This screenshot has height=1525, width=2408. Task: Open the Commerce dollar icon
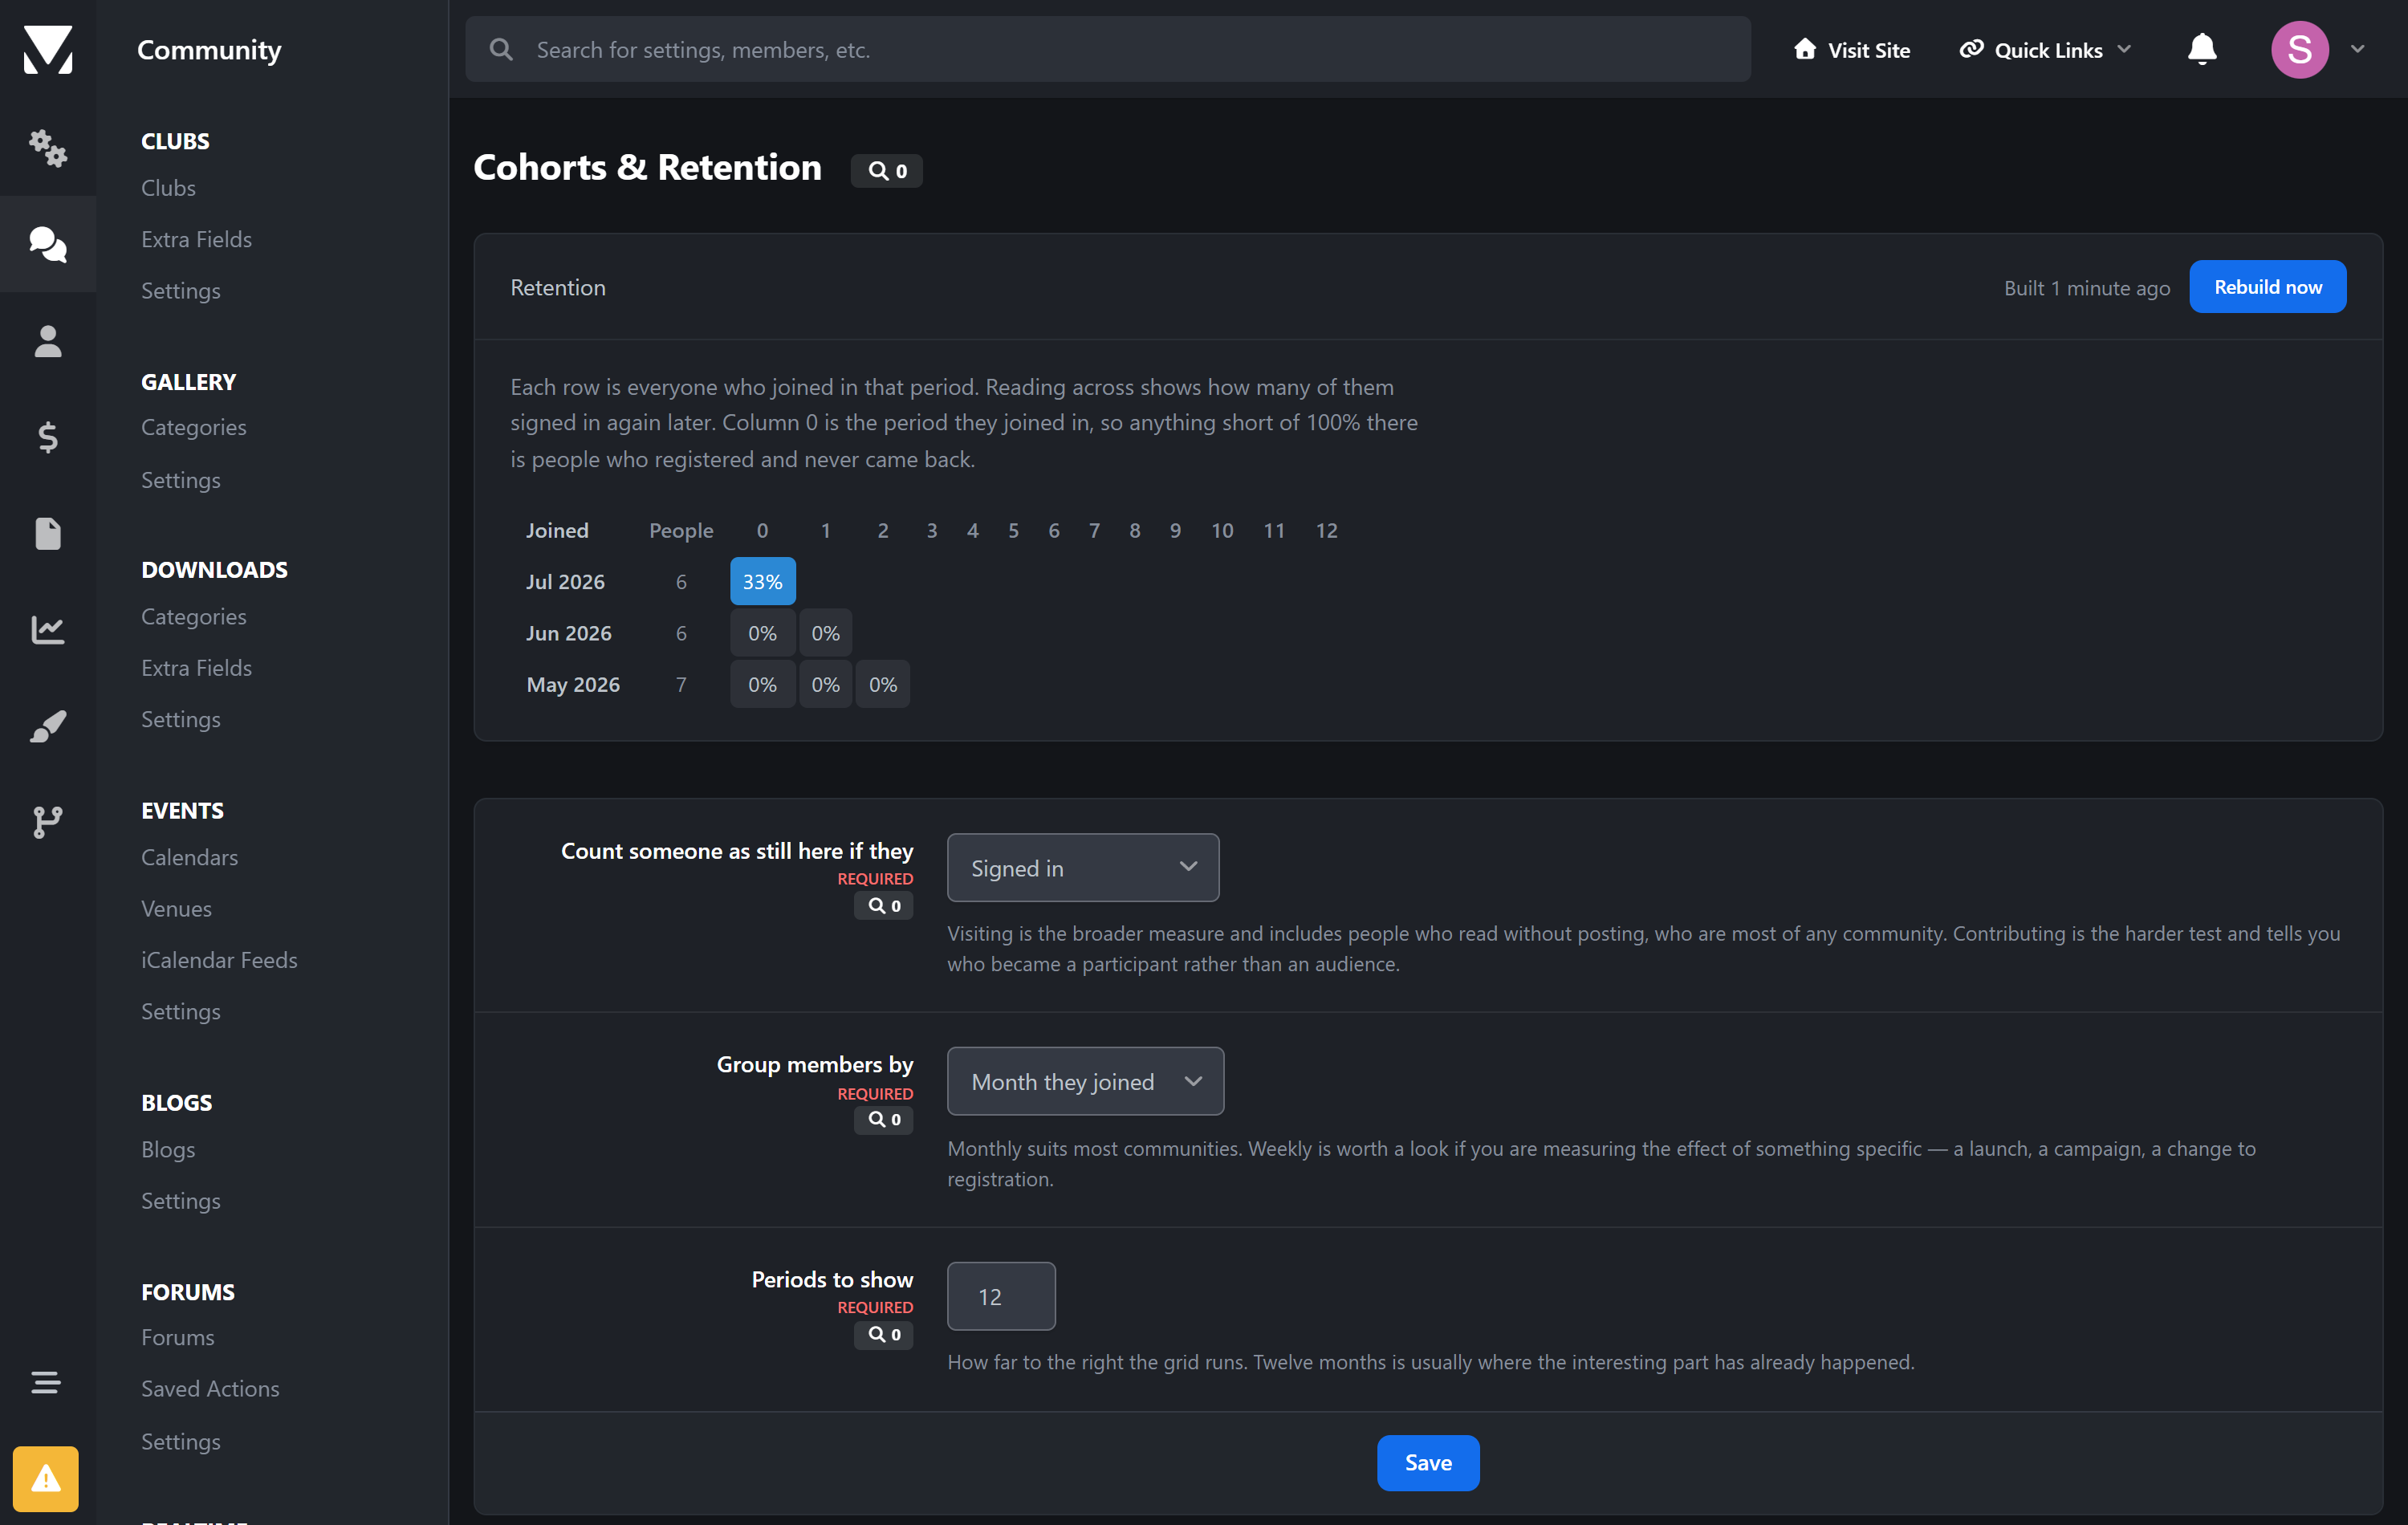48,437
